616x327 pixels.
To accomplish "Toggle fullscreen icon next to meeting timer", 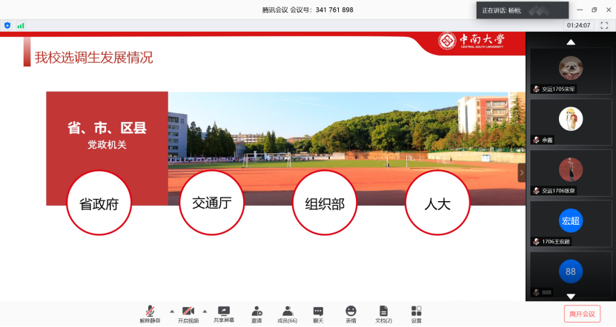I will (603, 25).
